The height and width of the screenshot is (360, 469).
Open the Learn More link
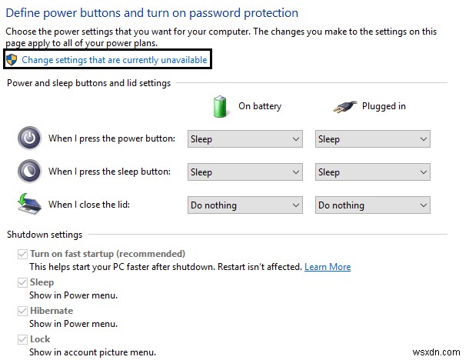328,267
